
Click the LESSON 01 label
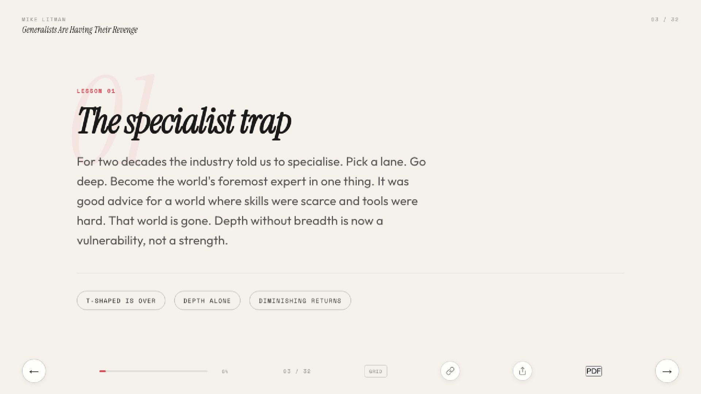[96, 91]
